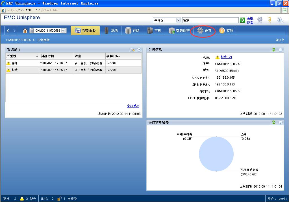Click the warning icon beside 警告 (2) status
Viewport: 289px width, 202px height.
point(218,57)
